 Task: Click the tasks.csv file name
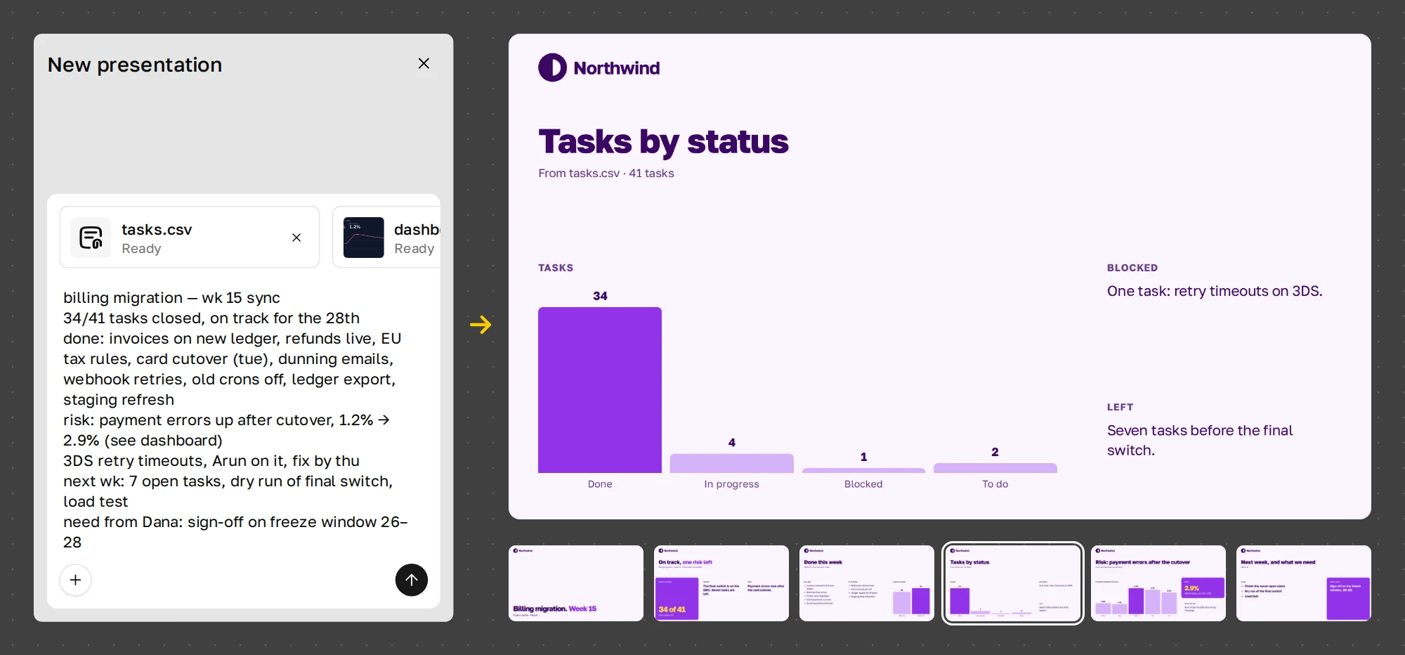[x=157, y=230]
